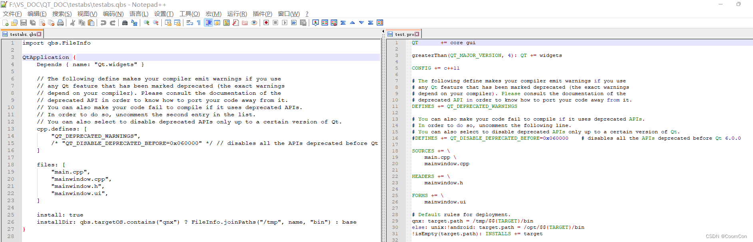
Task: Go to previous difference up-arrow icon
Action: pyautogui.click(x=352, y=23)
